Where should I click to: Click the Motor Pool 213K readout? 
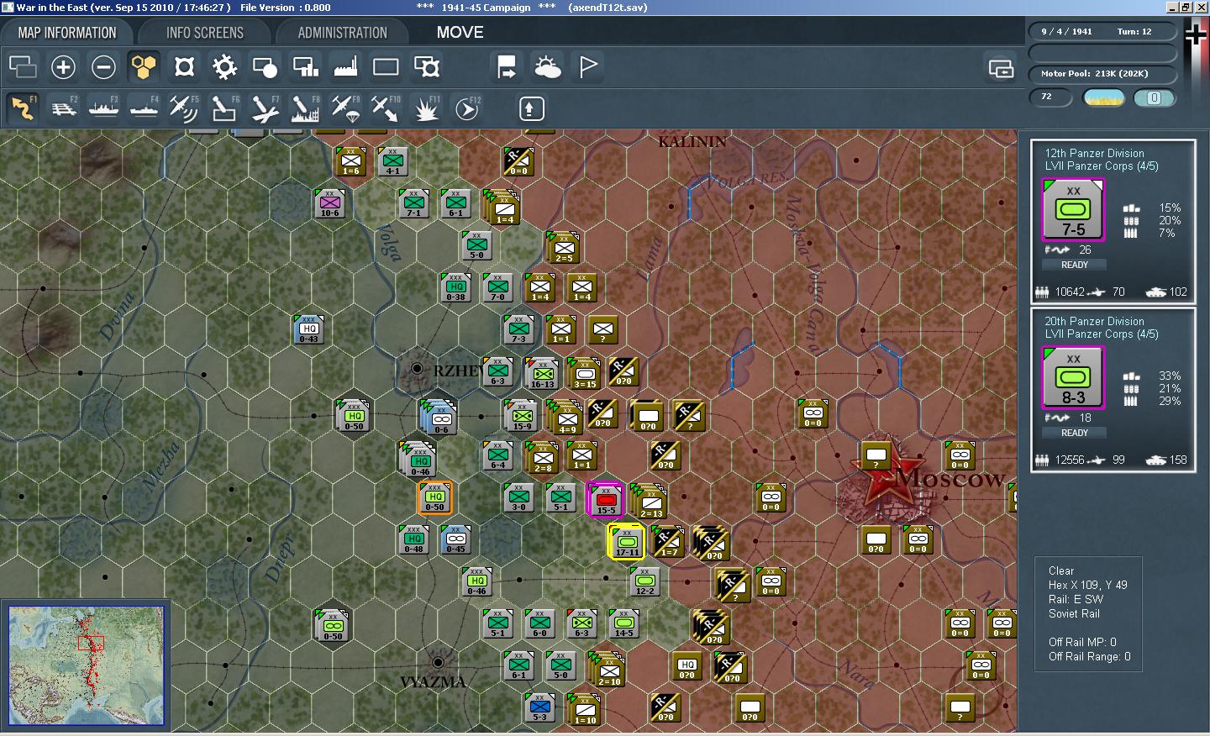tap(1102, 74)
